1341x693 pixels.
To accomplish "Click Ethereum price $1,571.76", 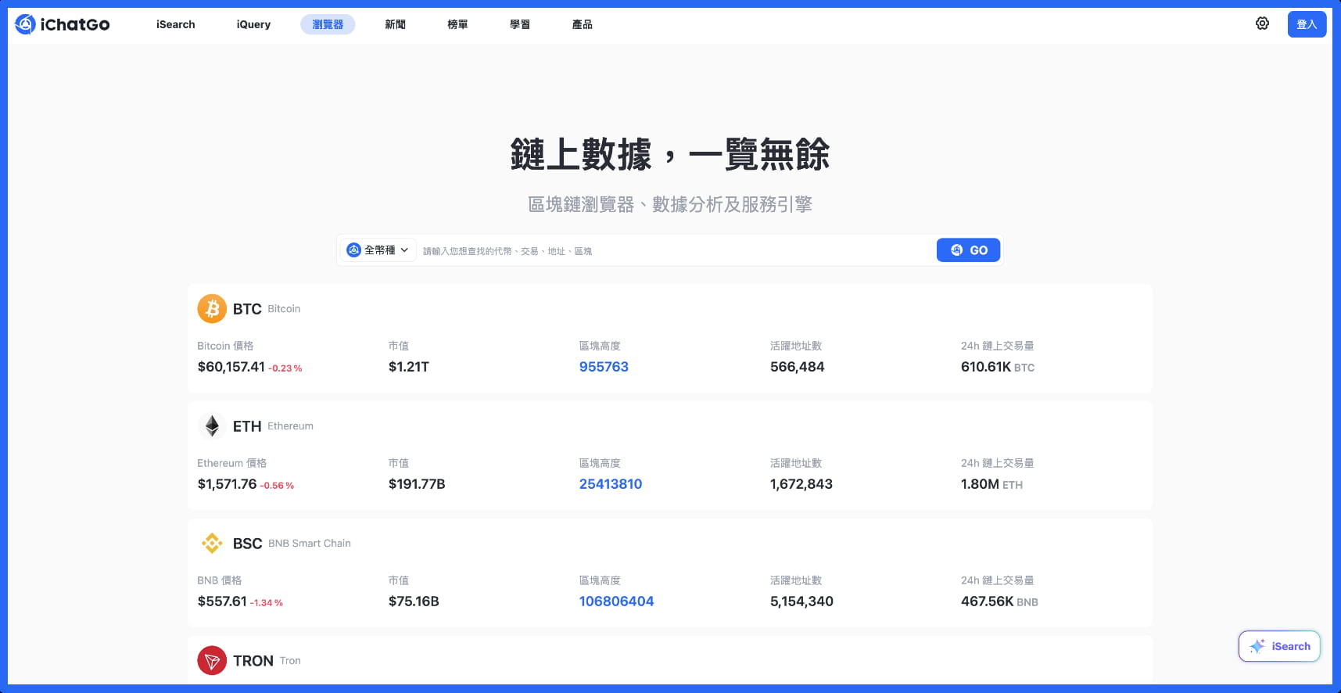I will click(x=227, y=484).
